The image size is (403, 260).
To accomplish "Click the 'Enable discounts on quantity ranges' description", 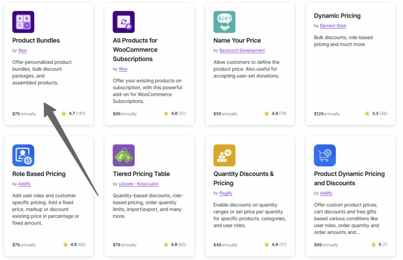I will 250,215.
